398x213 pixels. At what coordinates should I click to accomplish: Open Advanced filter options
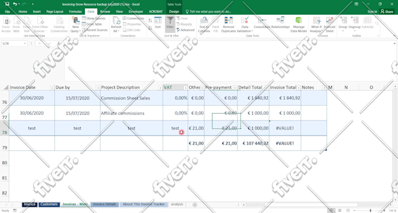coord(186,30)
